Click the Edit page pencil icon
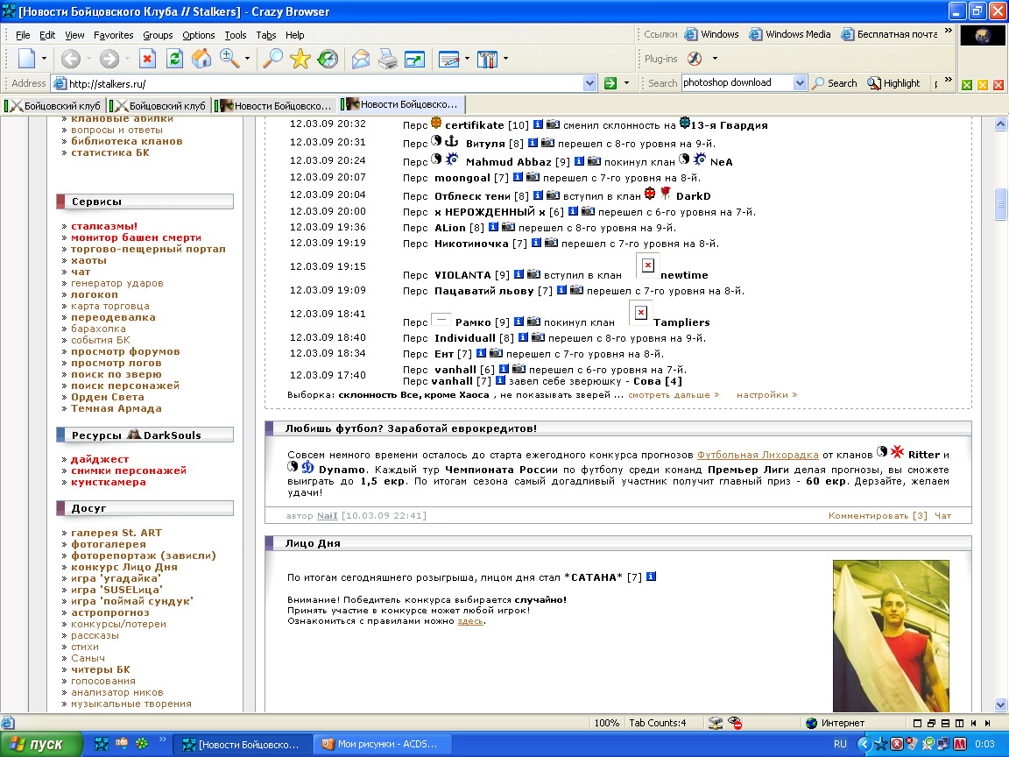1009x757 pixels. [448, 60]
